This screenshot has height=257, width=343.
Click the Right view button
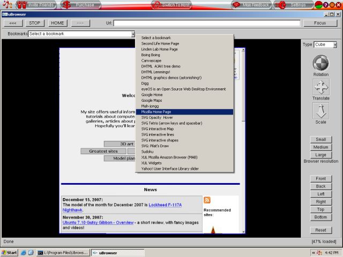coord(320,201)
